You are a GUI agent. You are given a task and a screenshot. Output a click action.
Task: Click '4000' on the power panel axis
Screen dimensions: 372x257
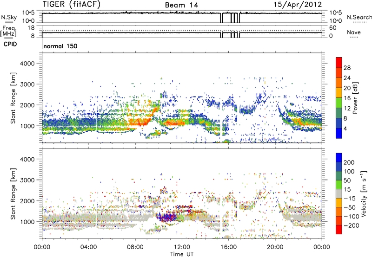click(27, 64)
